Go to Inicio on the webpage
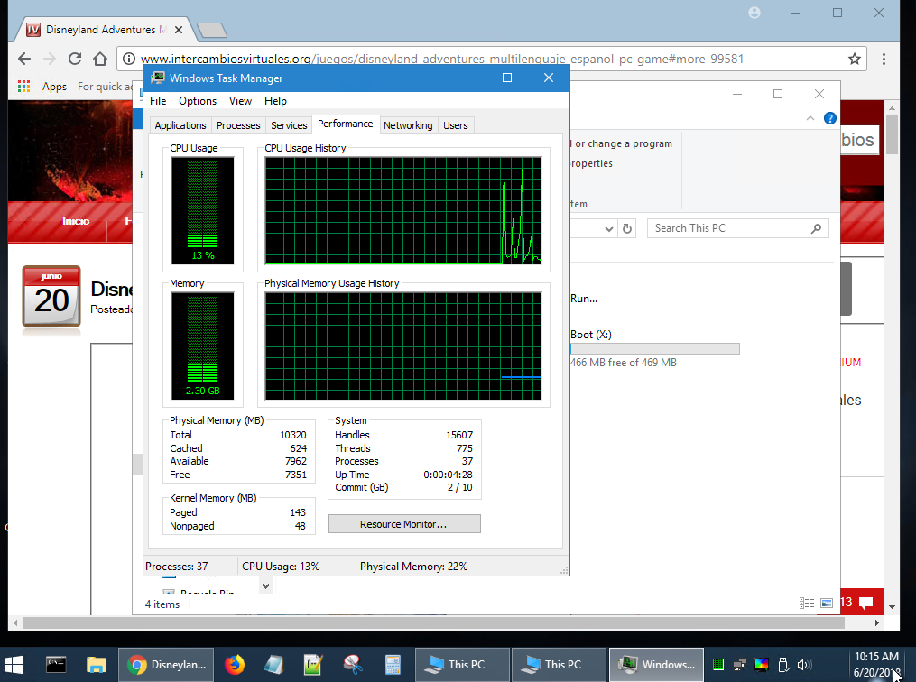916x682 pixels. [76, 221]
